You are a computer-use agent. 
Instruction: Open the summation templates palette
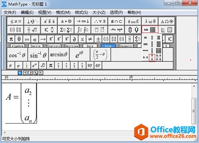(x=66, y=30)
